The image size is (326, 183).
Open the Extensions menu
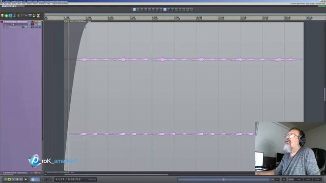click(x=42, y=4)
